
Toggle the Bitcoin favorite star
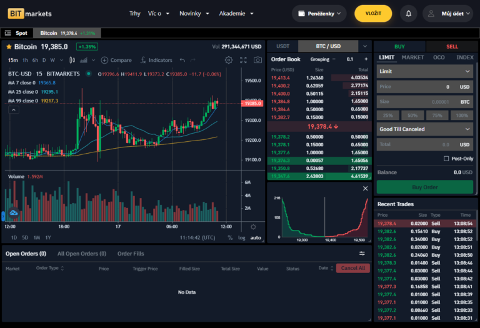coord(9,46)
